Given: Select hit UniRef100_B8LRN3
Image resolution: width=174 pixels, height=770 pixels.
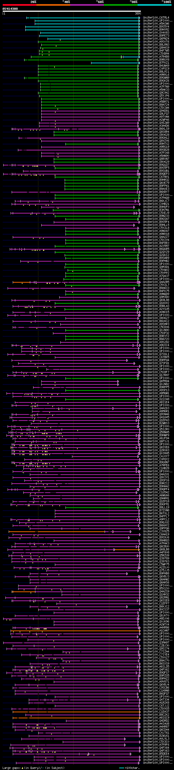Looking at the screenshot, I should click(x=156, y=45).
